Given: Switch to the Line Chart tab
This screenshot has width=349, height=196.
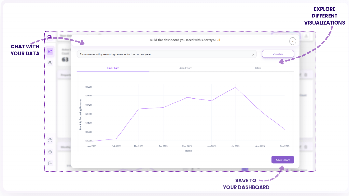Looking at the screenshot, I should pos(113,68).
